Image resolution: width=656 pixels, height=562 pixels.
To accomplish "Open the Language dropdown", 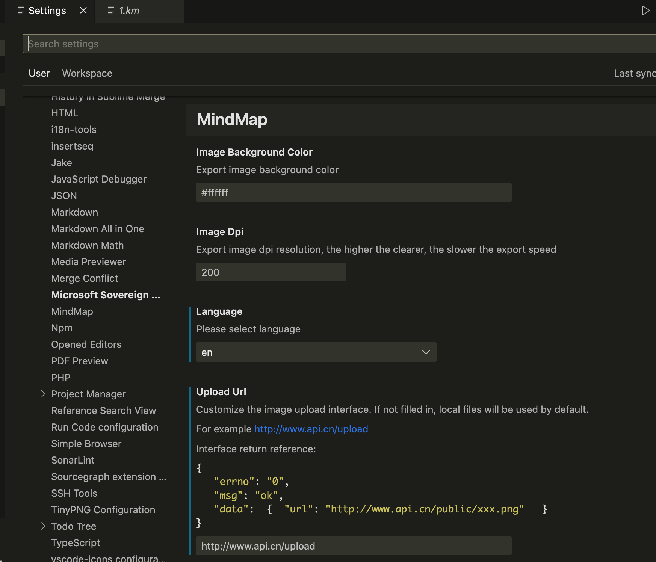I will tap(316, 352).
